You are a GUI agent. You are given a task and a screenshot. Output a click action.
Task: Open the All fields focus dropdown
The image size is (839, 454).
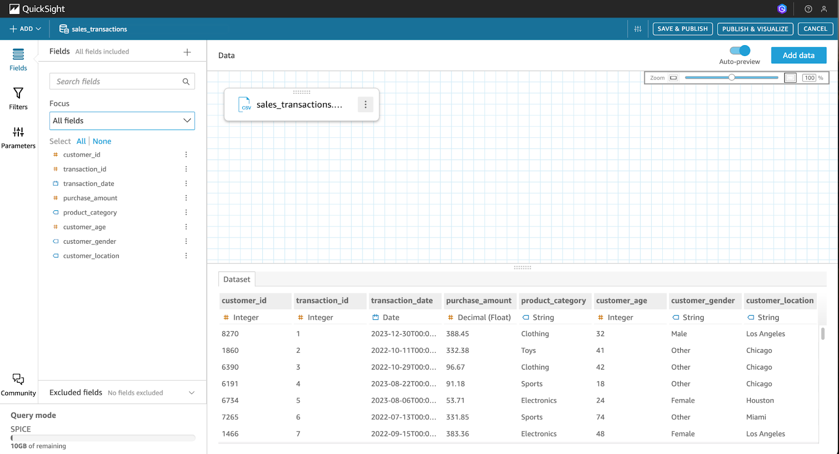pyautogui.click(x=122, y=121)
